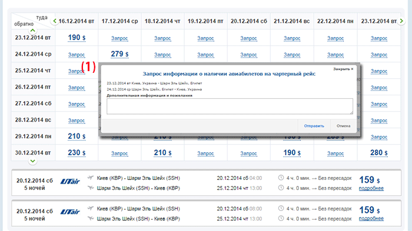Click Запрос for 16.12 departure, 27.12 return
The width and height of the screenshot is (412, 231).
[77, 104]
